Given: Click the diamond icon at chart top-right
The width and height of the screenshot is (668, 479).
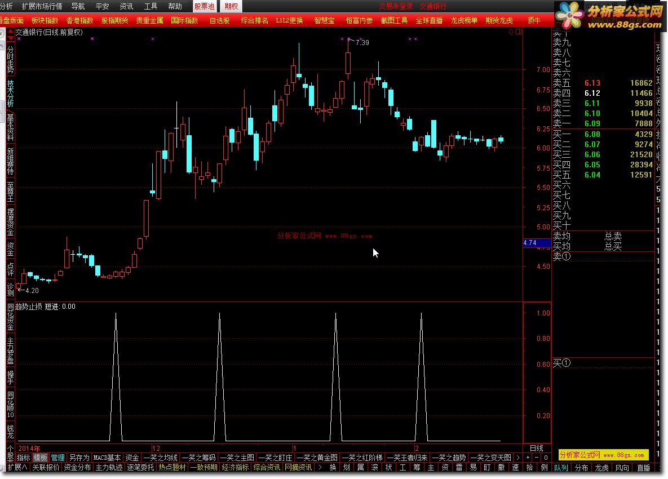Looking at the screenshot, I should pos(511,32).
